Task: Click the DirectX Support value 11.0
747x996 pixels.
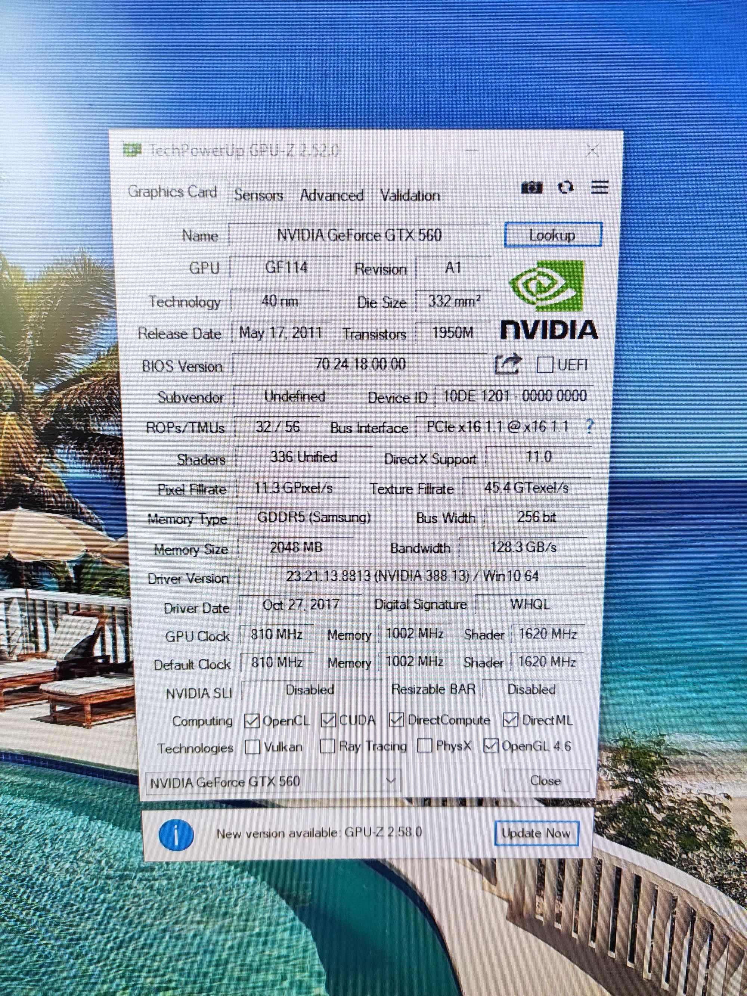Action: click(x=539, y=457)
